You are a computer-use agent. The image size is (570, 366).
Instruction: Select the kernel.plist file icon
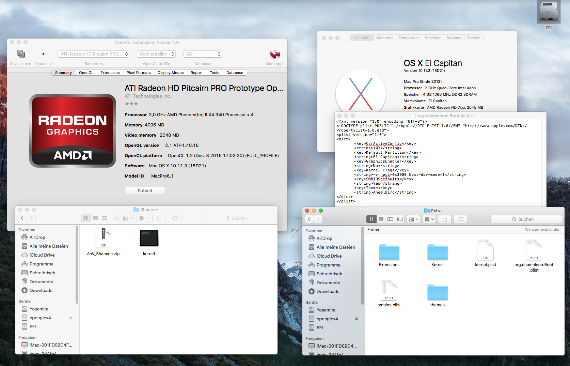tap(486, 250)
